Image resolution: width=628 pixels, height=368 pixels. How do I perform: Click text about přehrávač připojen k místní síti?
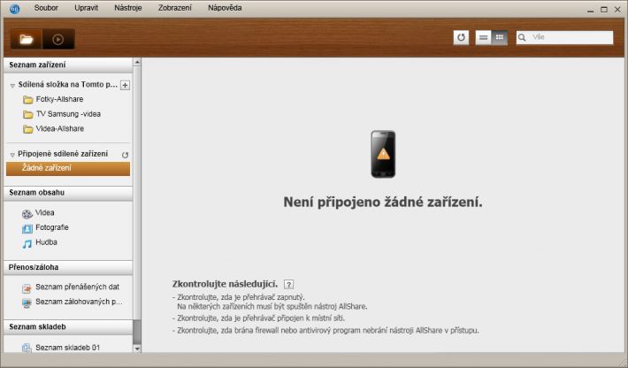261,318
